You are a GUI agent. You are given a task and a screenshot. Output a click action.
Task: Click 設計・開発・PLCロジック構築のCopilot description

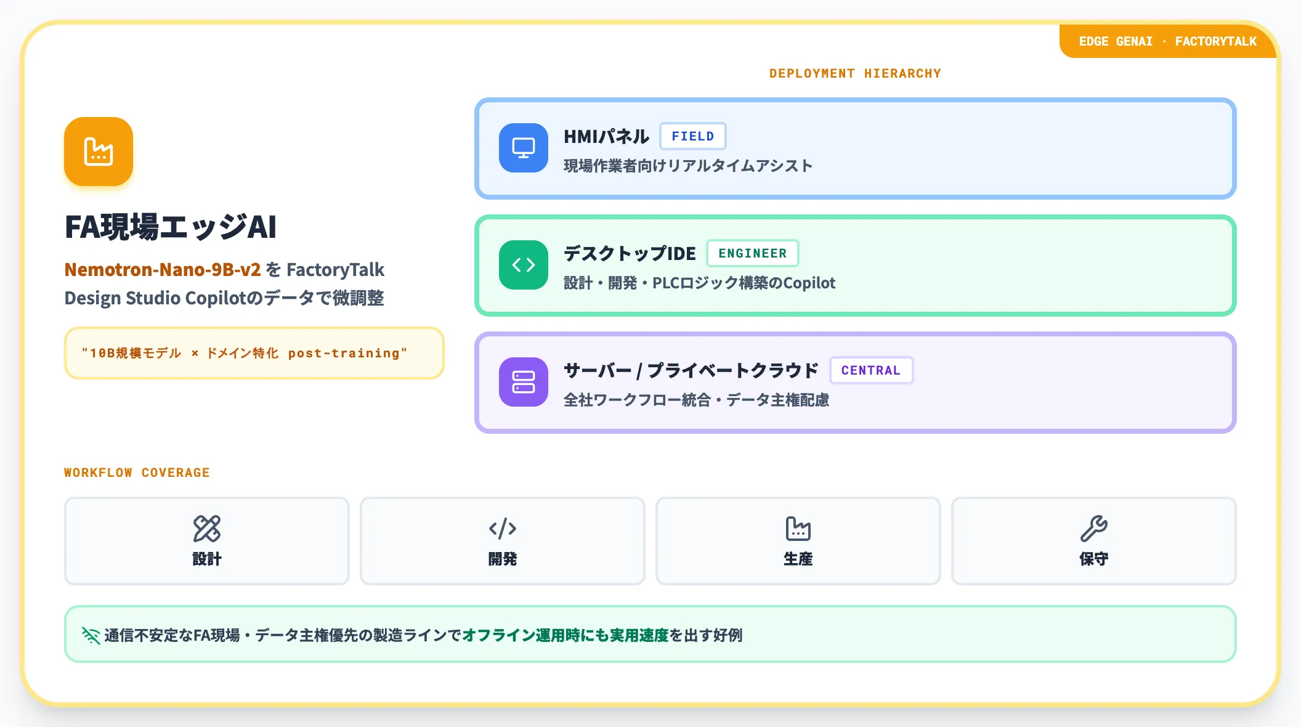699,283
